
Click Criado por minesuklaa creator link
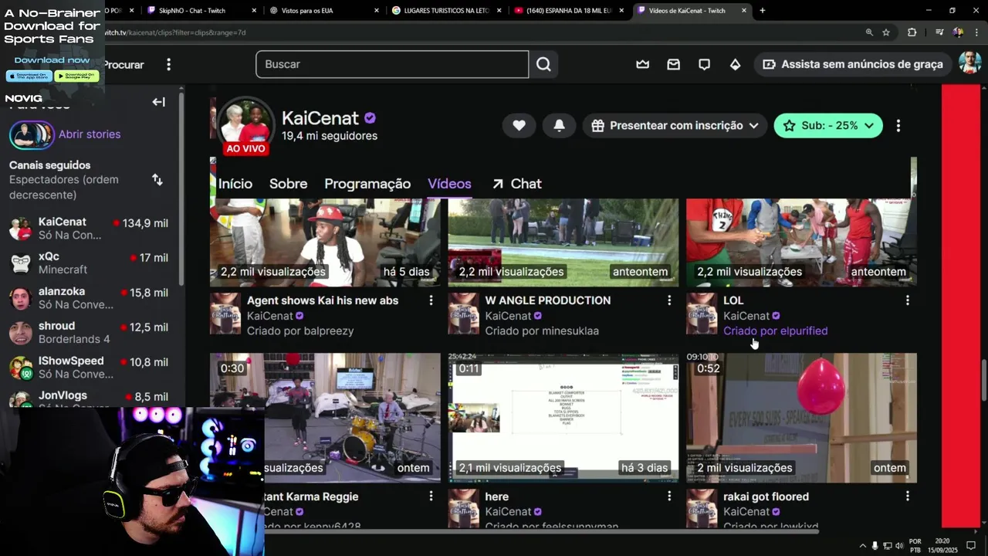pyautogui.click(x=542, y=331)
